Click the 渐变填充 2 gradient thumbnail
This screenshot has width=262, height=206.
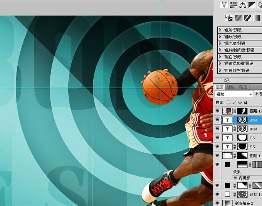[227, 203]
